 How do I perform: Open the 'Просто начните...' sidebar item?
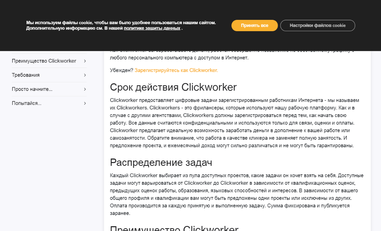click(32, 89)
